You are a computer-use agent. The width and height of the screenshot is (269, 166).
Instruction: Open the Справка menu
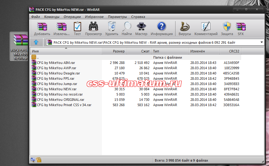tap(138, 17)
